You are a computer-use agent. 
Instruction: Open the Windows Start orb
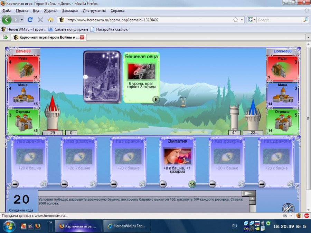(x=9, y=226)
